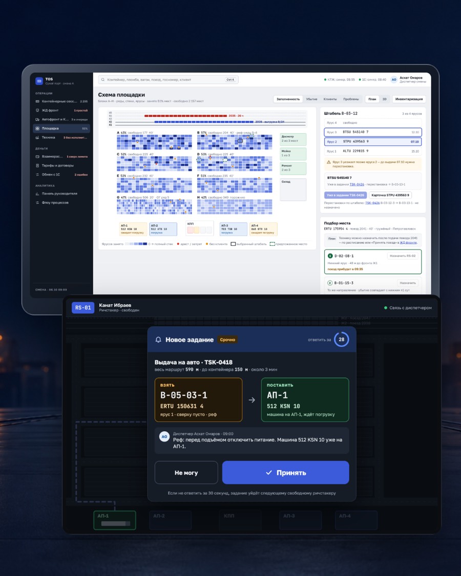Open Автофронт via its truck icon
Screen dimensions: 461x576
(37, 119)
